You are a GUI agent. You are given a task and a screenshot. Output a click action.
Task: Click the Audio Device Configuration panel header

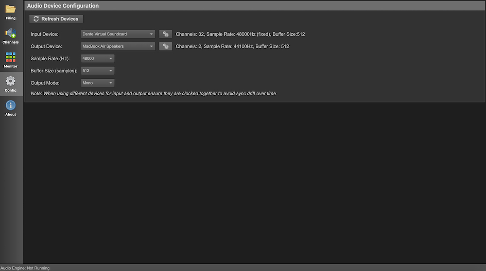(x=63, y=6)
